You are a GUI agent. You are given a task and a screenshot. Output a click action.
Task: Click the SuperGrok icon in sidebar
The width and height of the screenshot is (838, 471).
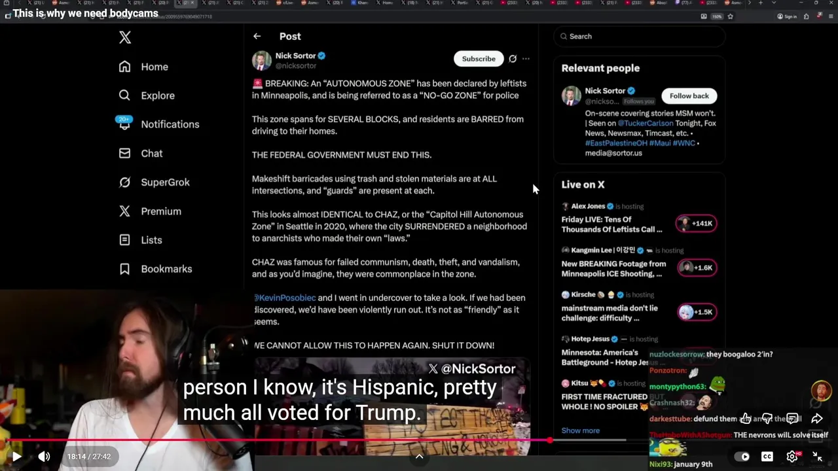click(x=124, y=182)
